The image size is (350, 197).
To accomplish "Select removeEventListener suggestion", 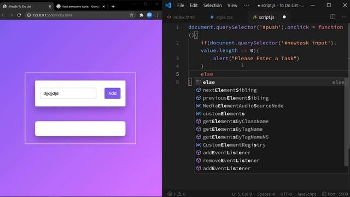I will pos(270,160).
